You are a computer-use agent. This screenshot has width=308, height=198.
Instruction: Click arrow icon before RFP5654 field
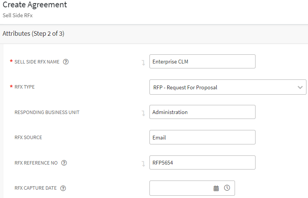(143, 164)
